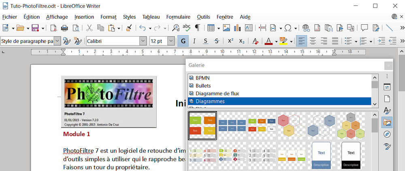The width and height of the screenshot is (405, 171).
Task: Insert a table with the grid icon
Action: (x=211, y=28)
